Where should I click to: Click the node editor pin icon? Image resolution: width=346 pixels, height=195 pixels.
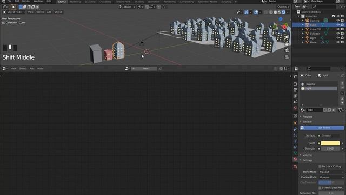point(161,69)
